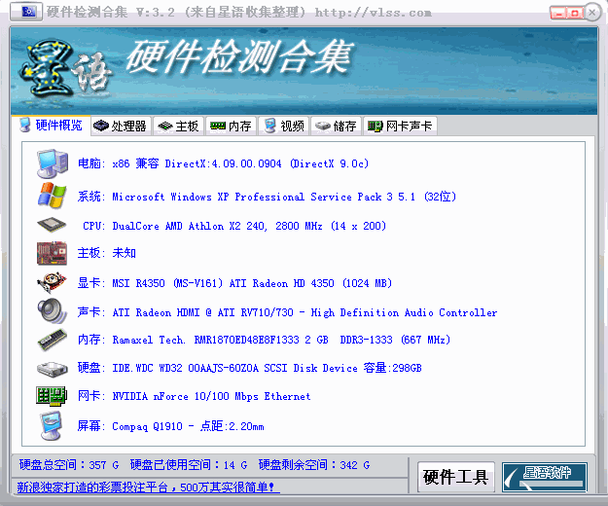Viewport: 608px width, 506px height.
Task: Click the hard drive icon beside 硬盘 row
Action: click(52, 369)
